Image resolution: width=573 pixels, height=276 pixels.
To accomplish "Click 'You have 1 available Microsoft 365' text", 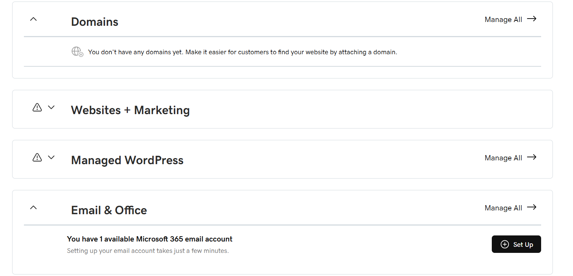I will [150, 239].
